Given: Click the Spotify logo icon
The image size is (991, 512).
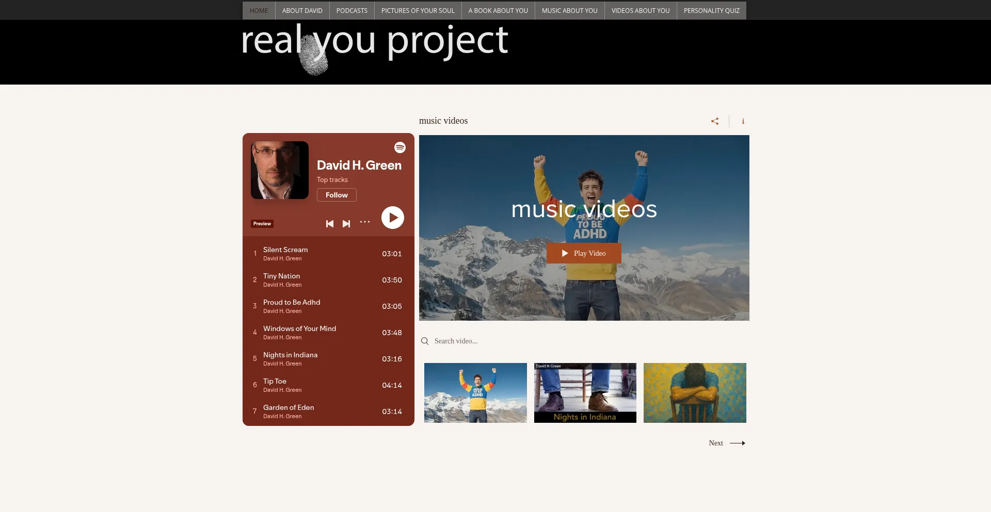Looking at the screenshot, I should 400,147.
